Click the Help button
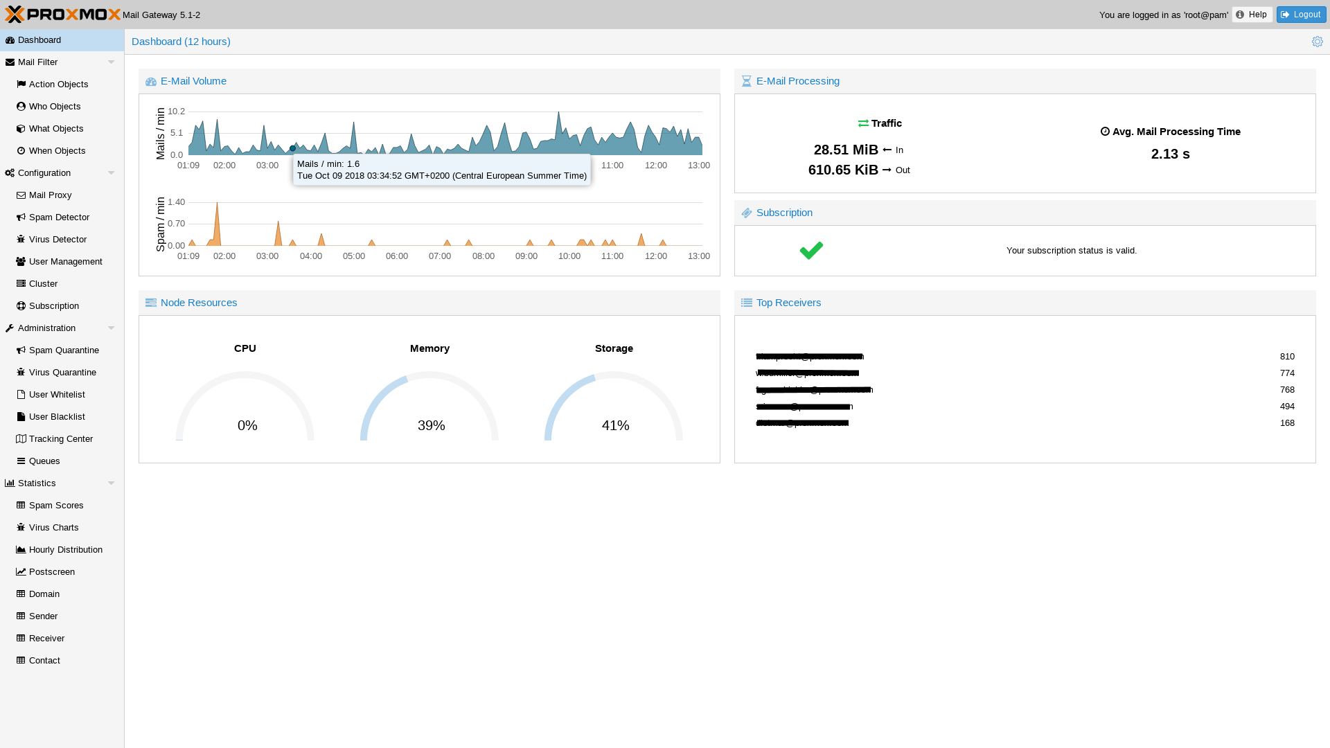 pyautogui.click(x=1251, y=14)
